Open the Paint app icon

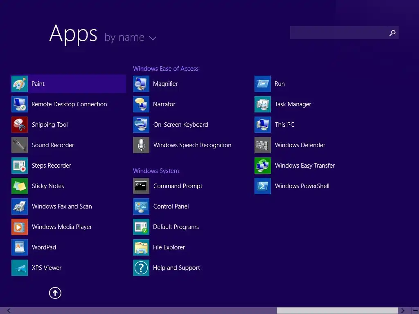click(20, 84)
